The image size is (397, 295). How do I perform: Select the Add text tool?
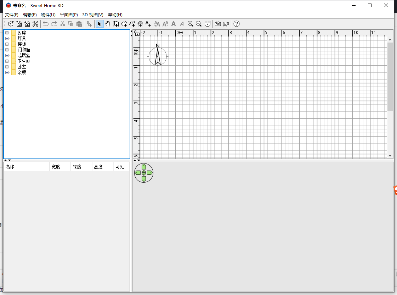tap(148, 24)
